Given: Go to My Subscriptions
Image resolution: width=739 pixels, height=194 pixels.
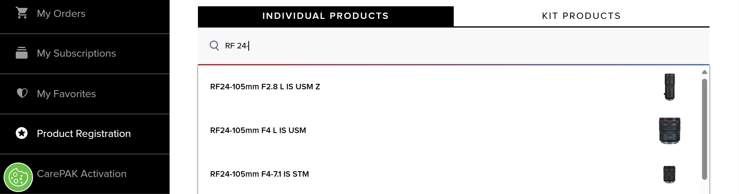Looking at the screenshot, I should [x=76, y=54].
